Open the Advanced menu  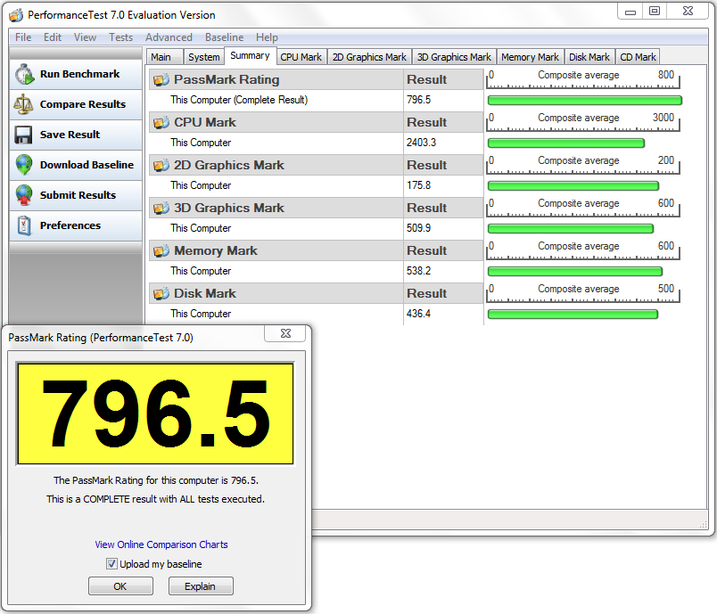(169, 37)
